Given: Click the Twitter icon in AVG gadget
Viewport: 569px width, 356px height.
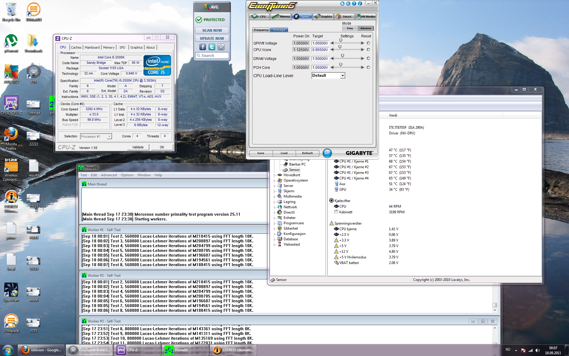Looking at the screenshot, I should point(212,47).
